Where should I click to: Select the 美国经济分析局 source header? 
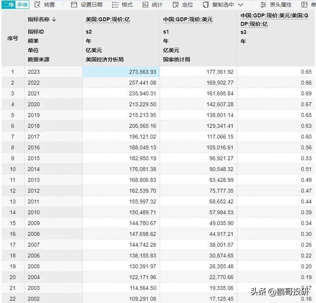click(x=104, y=59)
